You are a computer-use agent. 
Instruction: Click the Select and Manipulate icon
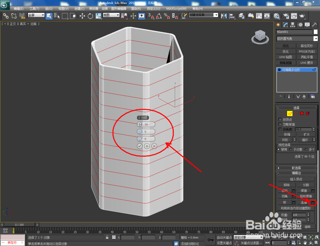pos(133,16)
